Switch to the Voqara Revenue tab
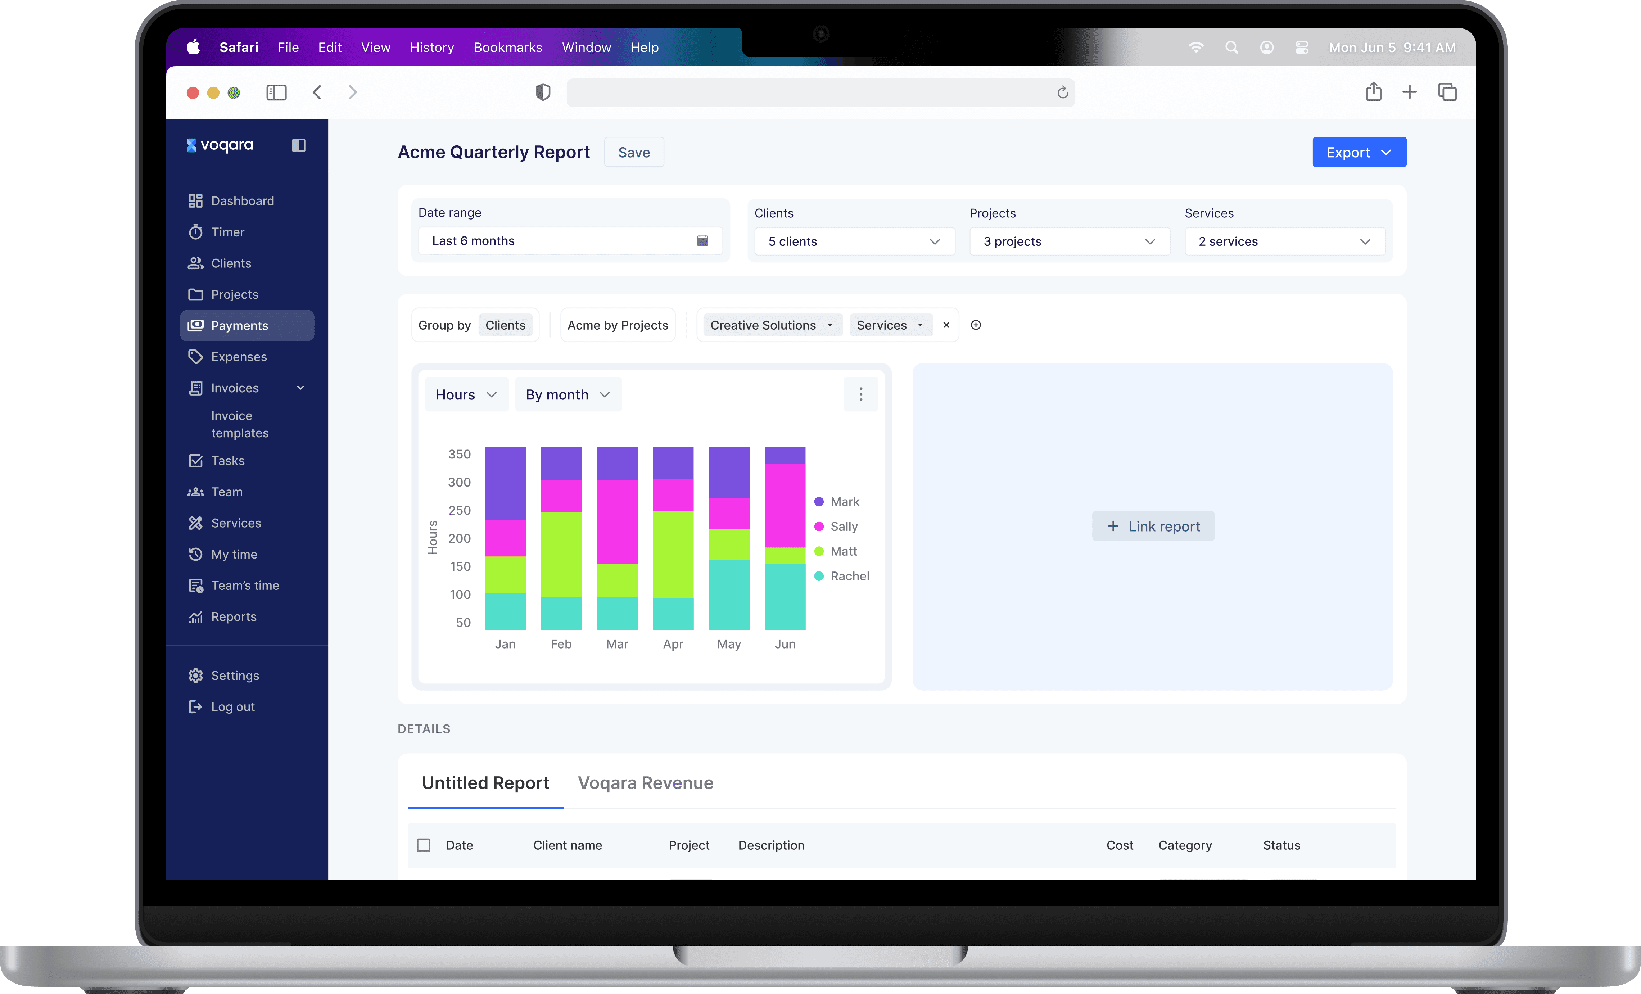Image resolution: width=1641 pixels, height=994 pixels. 645,783
